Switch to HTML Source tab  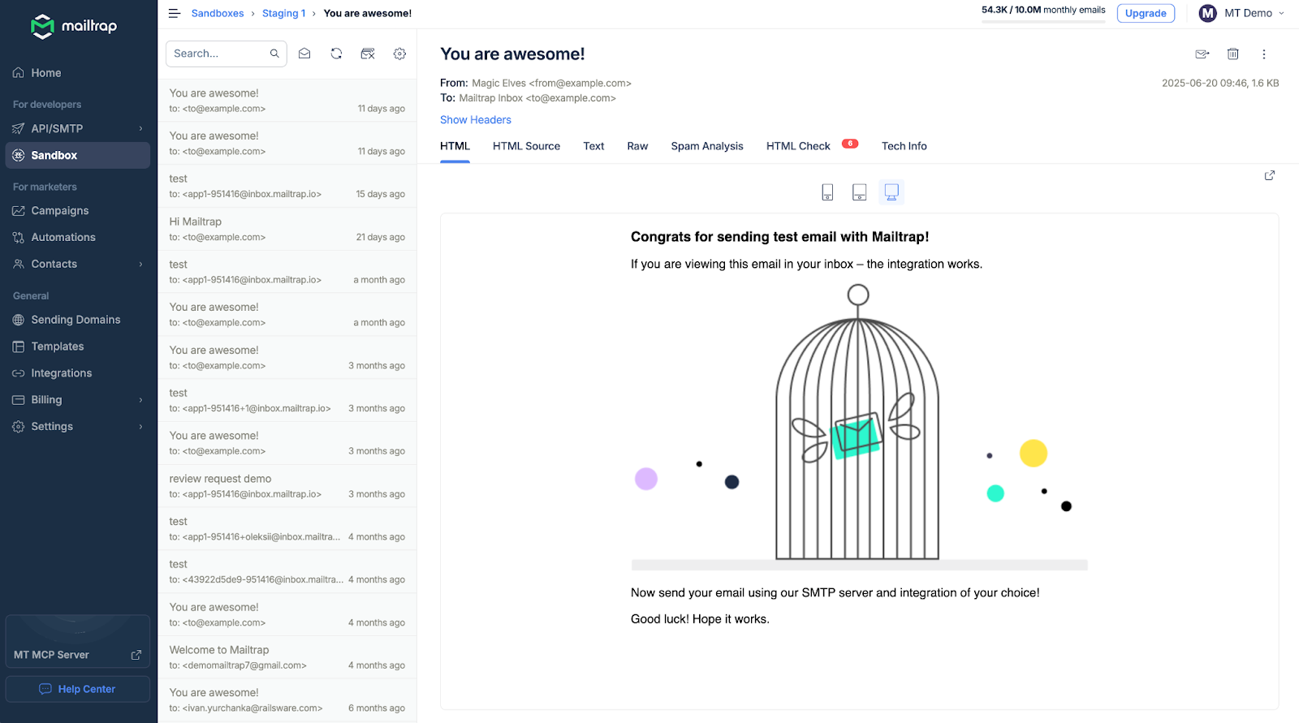tap(526, 146)
